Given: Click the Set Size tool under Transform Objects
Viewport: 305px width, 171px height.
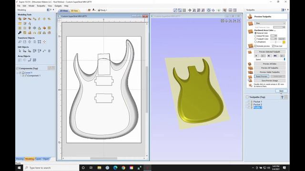Looking at the screenshot, I should [x=25, y=42].
